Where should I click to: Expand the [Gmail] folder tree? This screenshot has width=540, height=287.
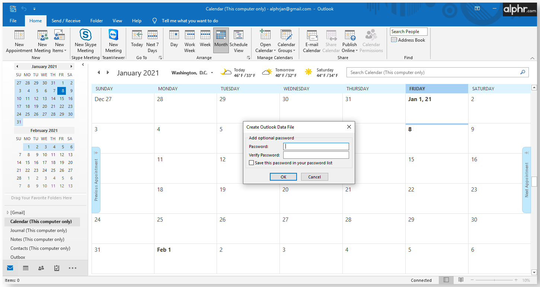8,213
